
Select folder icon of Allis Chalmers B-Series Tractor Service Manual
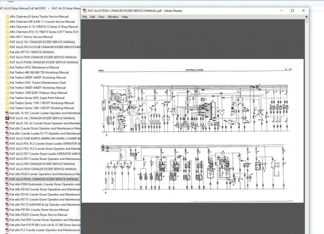pyautogui.click(x=7, y=17)
